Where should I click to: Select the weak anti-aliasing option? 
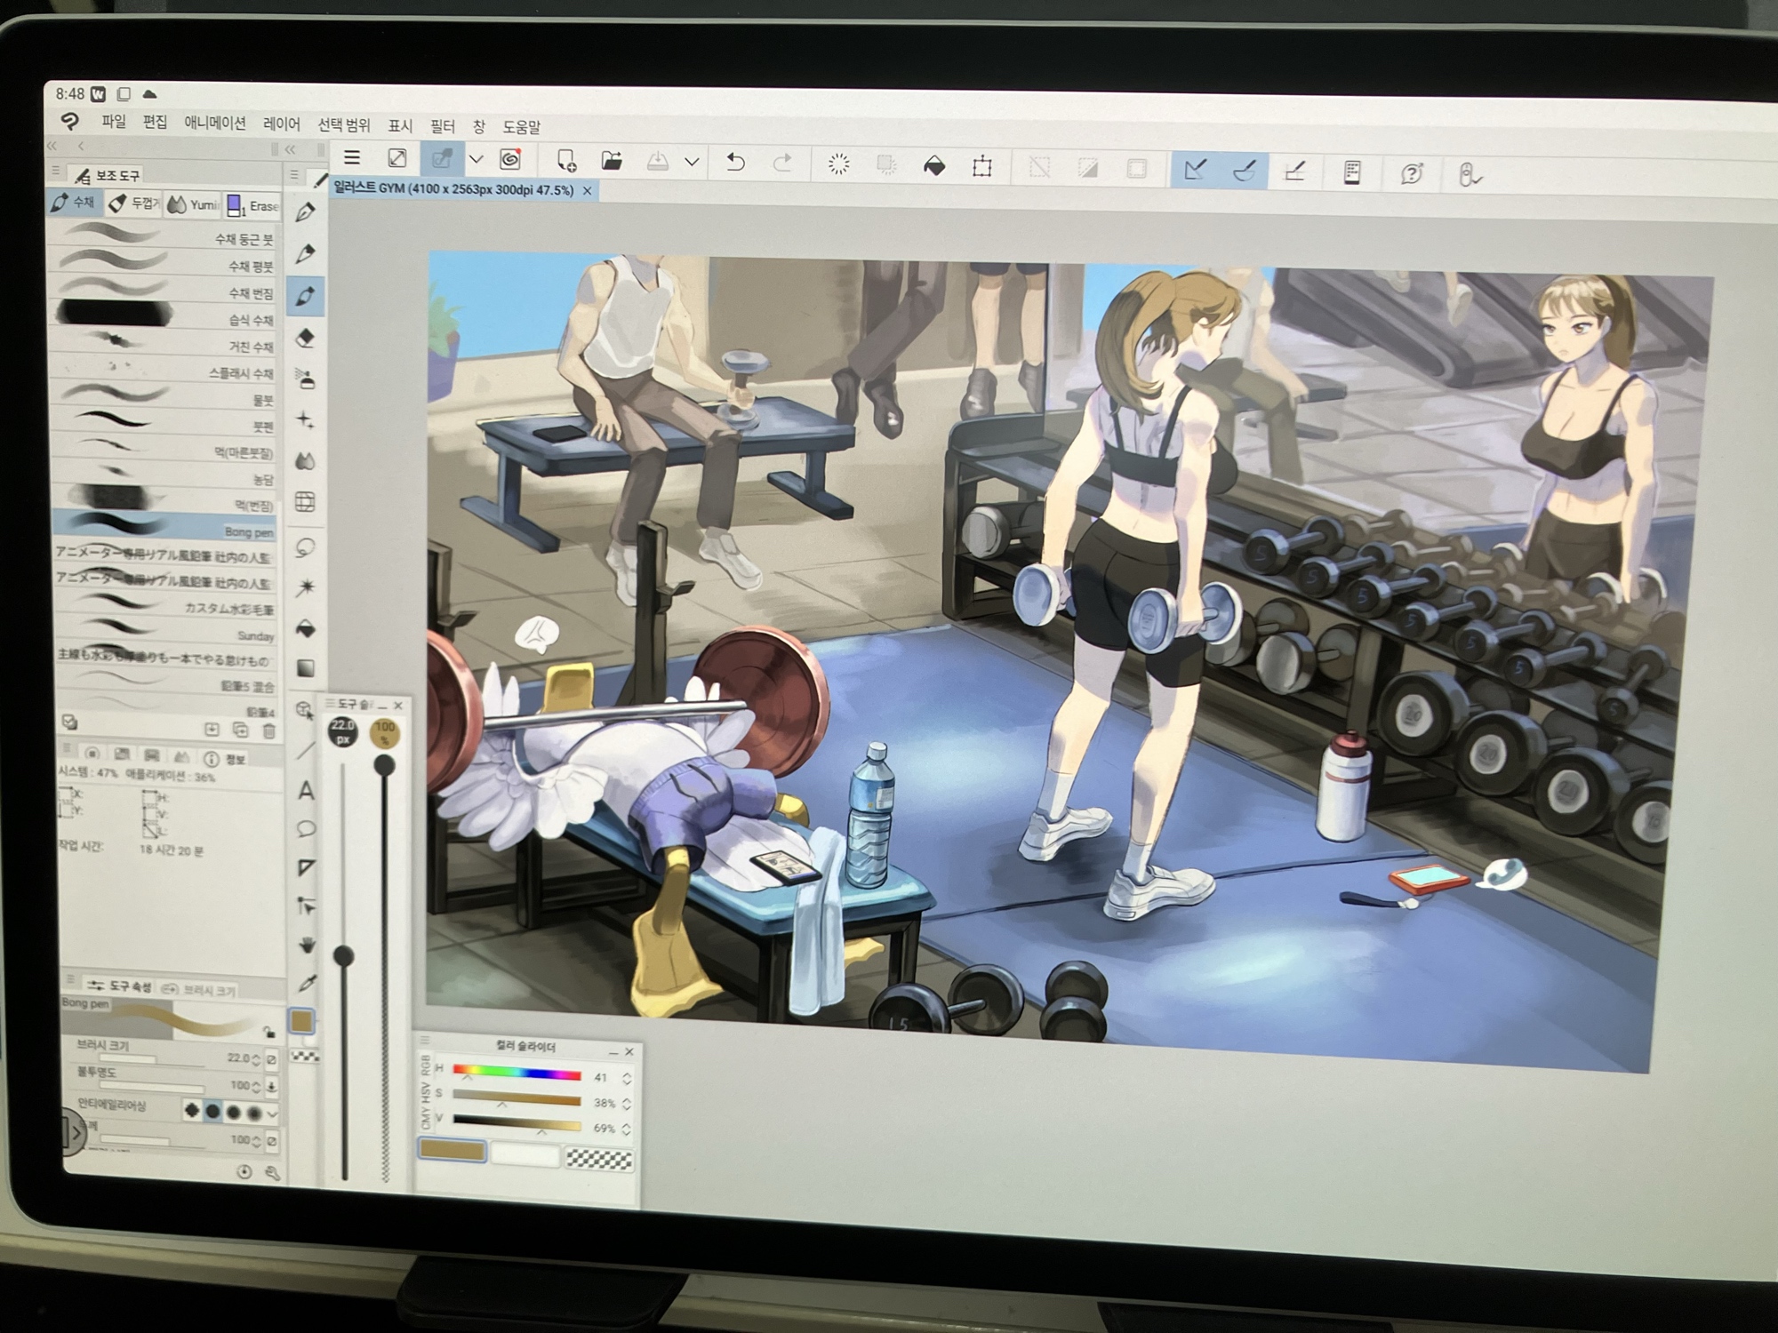pyautogui.click(x=212, y=1111)
